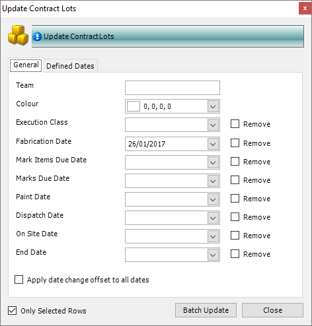
Task: Check Remove for Dispatch Date
Action: [235, 217]
